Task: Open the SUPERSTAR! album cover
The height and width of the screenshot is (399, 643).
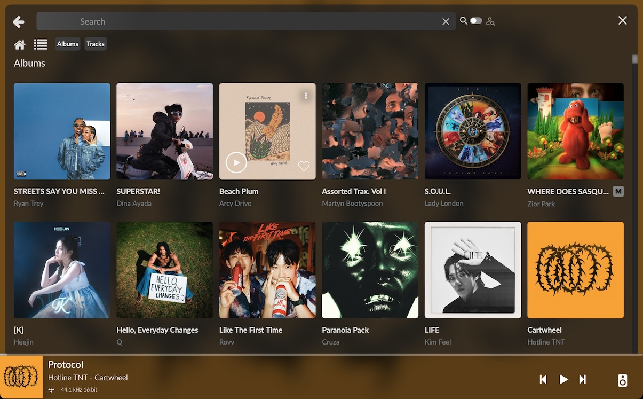Action: tap(164, 131)
